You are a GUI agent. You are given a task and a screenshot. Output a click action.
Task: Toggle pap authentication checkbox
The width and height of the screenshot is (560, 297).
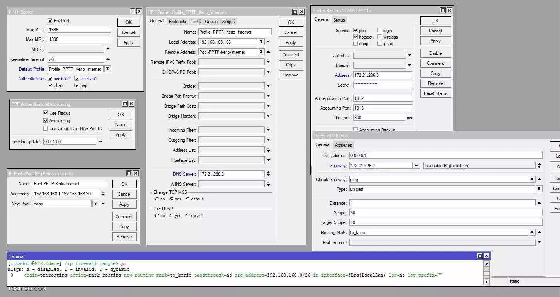point(77,85)
